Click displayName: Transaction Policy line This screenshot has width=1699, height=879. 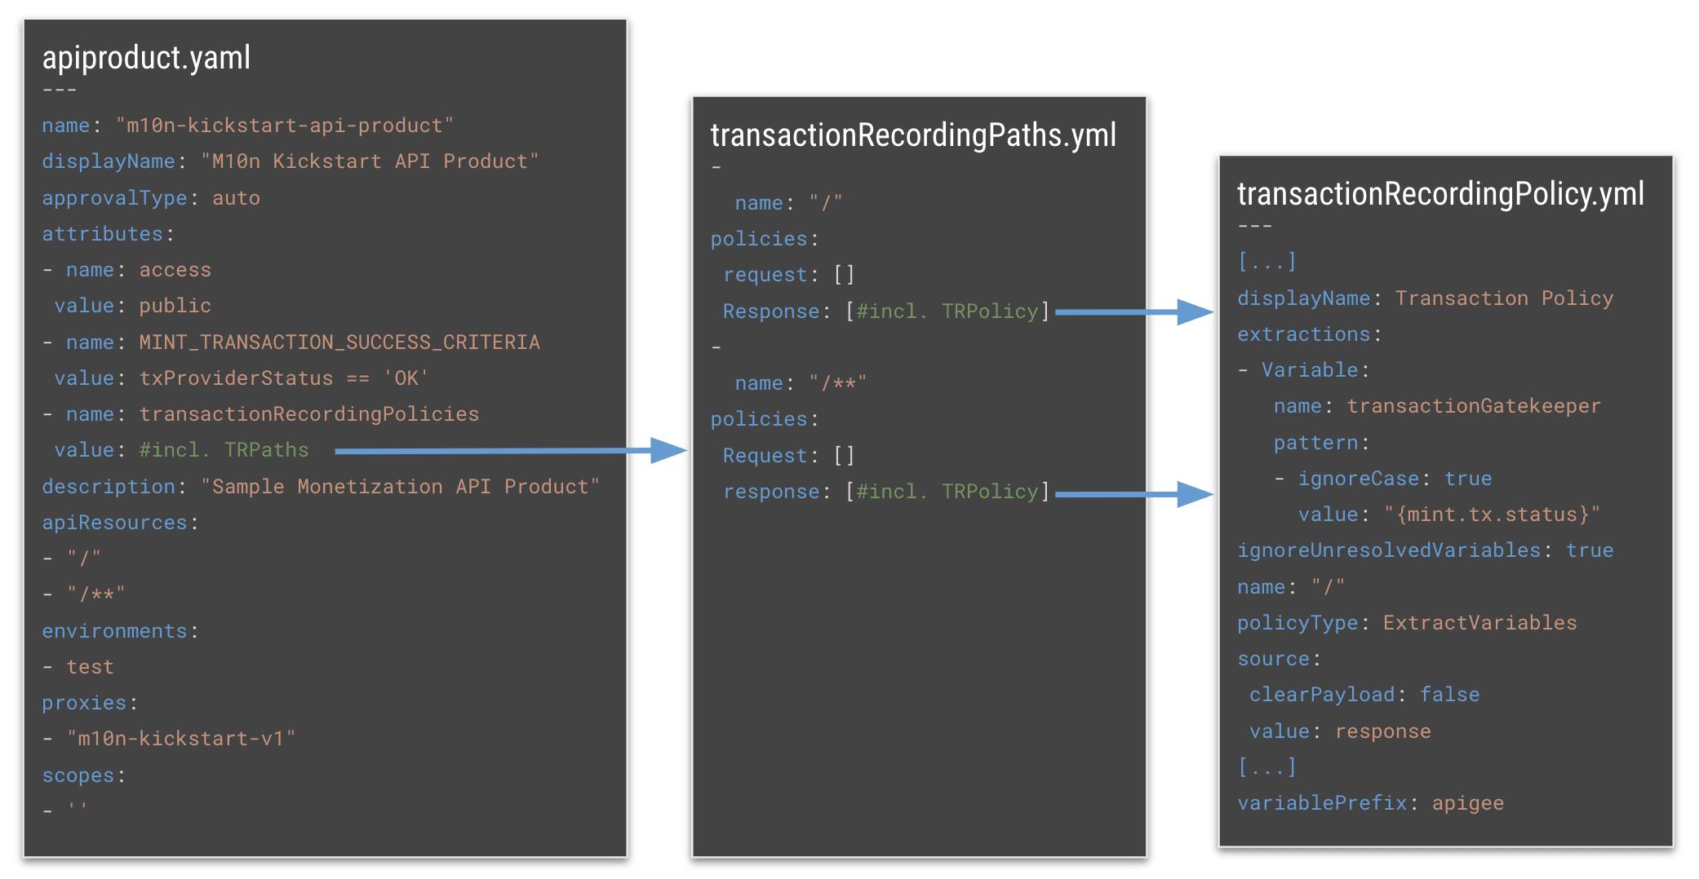click(1426, 298)
